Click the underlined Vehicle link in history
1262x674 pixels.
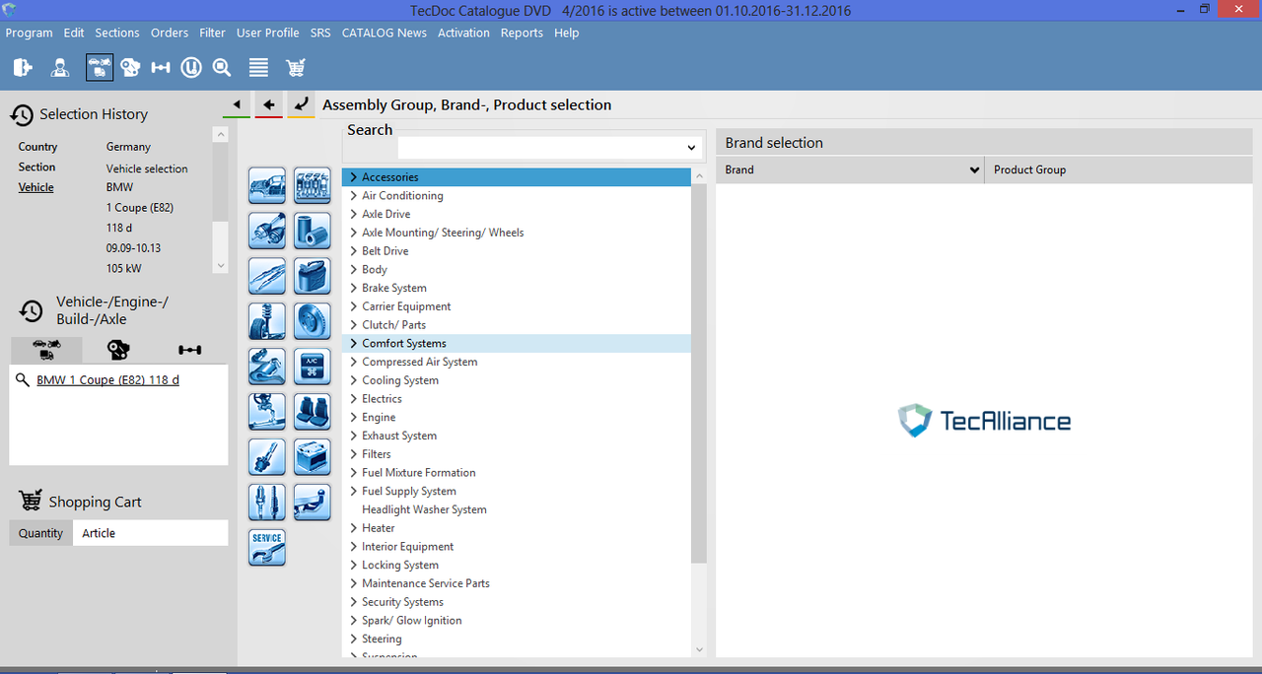tap(36, 187)
